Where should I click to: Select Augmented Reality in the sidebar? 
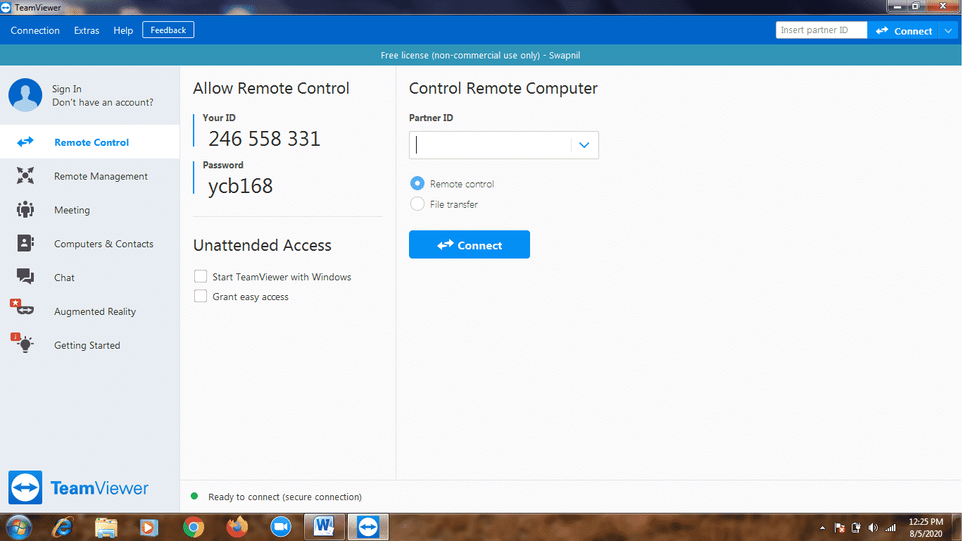point(89,311)
